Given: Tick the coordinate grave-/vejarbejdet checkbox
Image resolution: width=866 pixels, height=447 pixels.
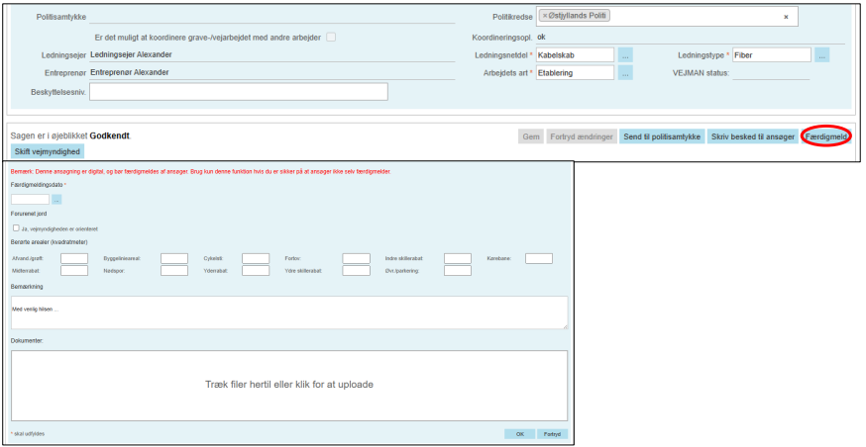Looking at the screenshot, I should pos(331,38).
